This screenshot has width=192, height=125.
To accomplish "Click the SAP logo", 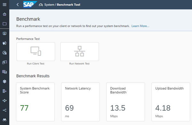I will (30, 4).
